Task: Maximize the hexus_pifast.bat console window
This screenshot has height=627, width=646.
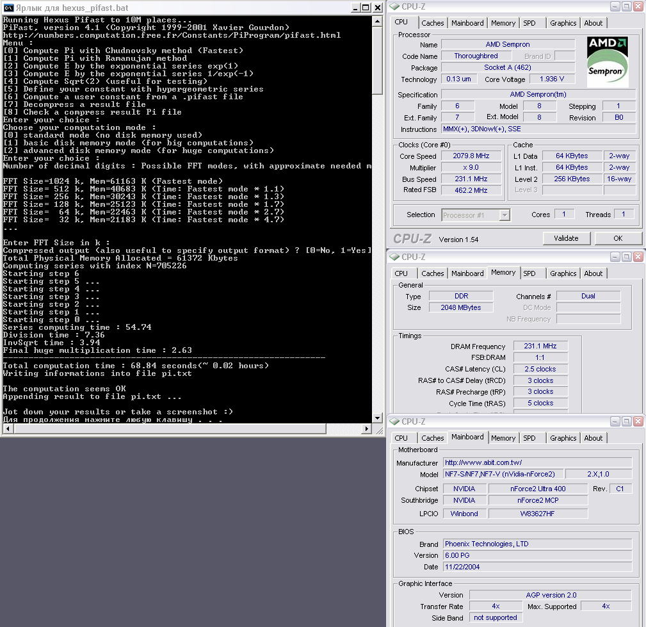Action: coord(366,8)
